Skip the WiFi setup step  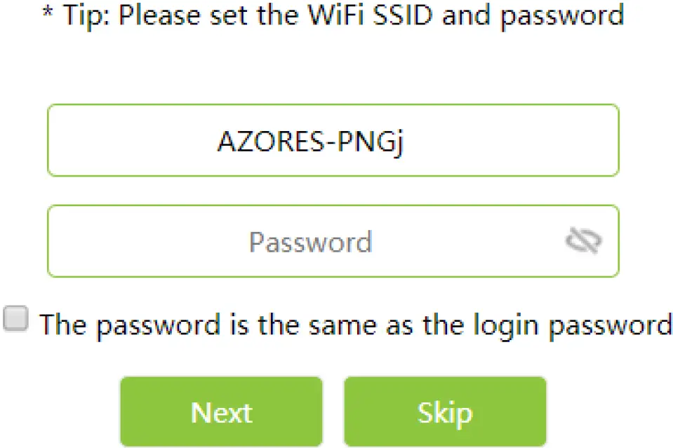[x=444, y=412]
